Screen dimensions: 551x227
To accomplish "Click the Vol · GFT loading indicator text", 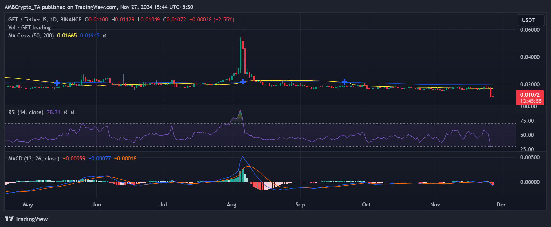I will tap(32, 28).
